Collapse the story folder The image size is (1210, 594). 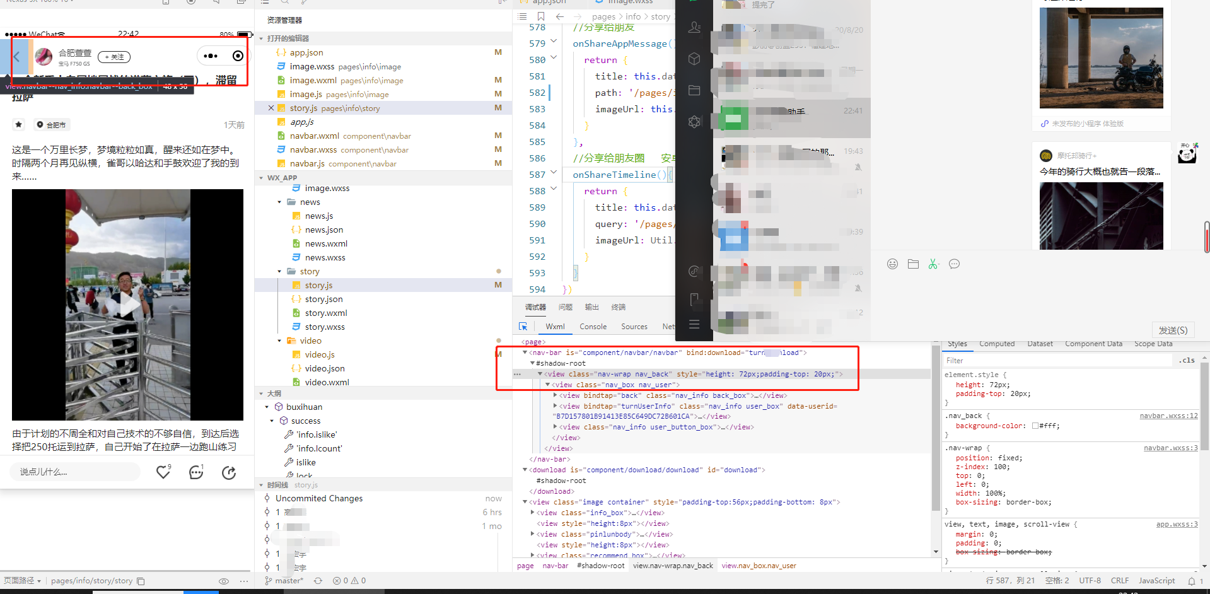(280, 272)
